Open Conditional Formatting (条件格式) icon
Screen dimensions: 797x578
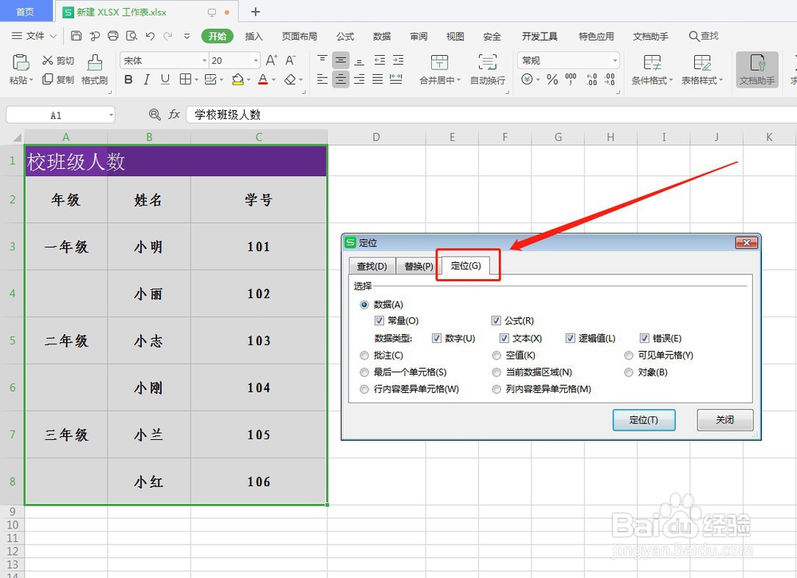pyautogui.click(x=654, y=68)
